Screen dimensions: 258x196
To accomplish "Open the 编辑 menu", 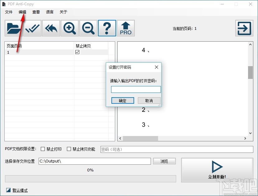I will pyautogui.click(x=22, y=12).
